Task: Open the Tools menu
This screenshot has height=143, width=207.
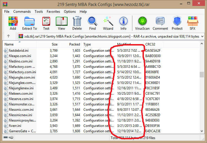Action: coord(39,12)
